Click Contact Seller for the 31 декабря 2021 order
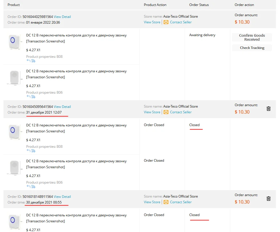 click(181, 112)
